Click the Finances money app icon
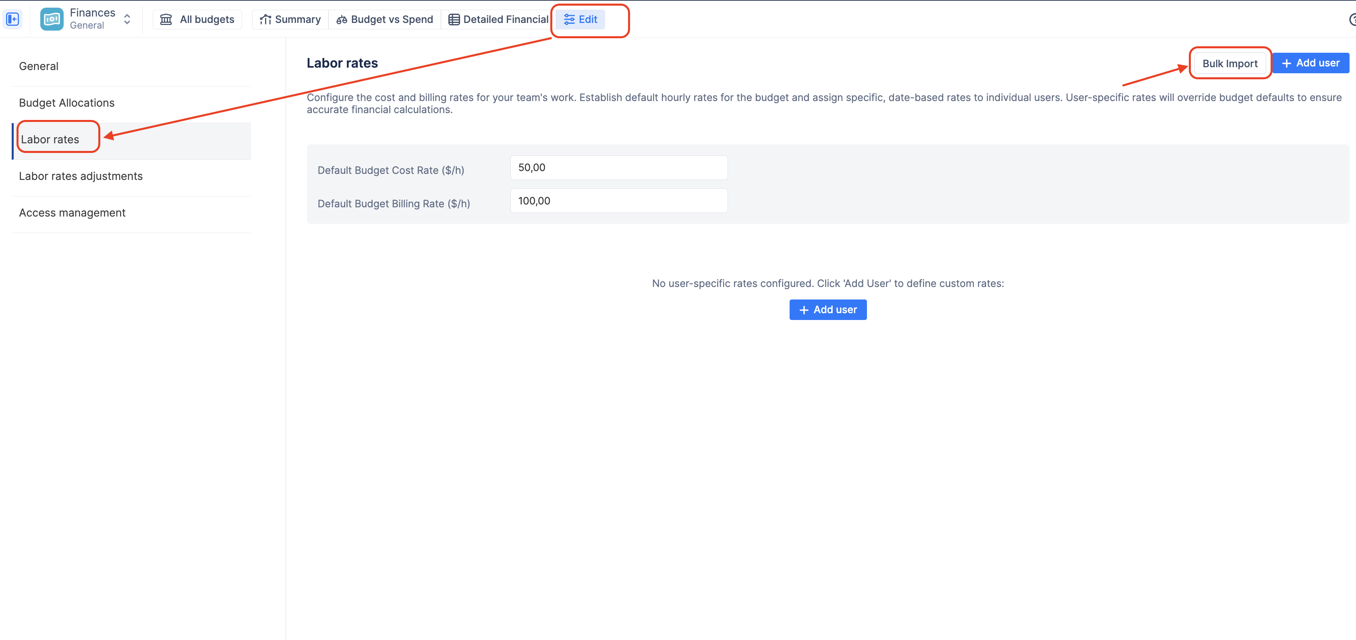 (52, 19)
